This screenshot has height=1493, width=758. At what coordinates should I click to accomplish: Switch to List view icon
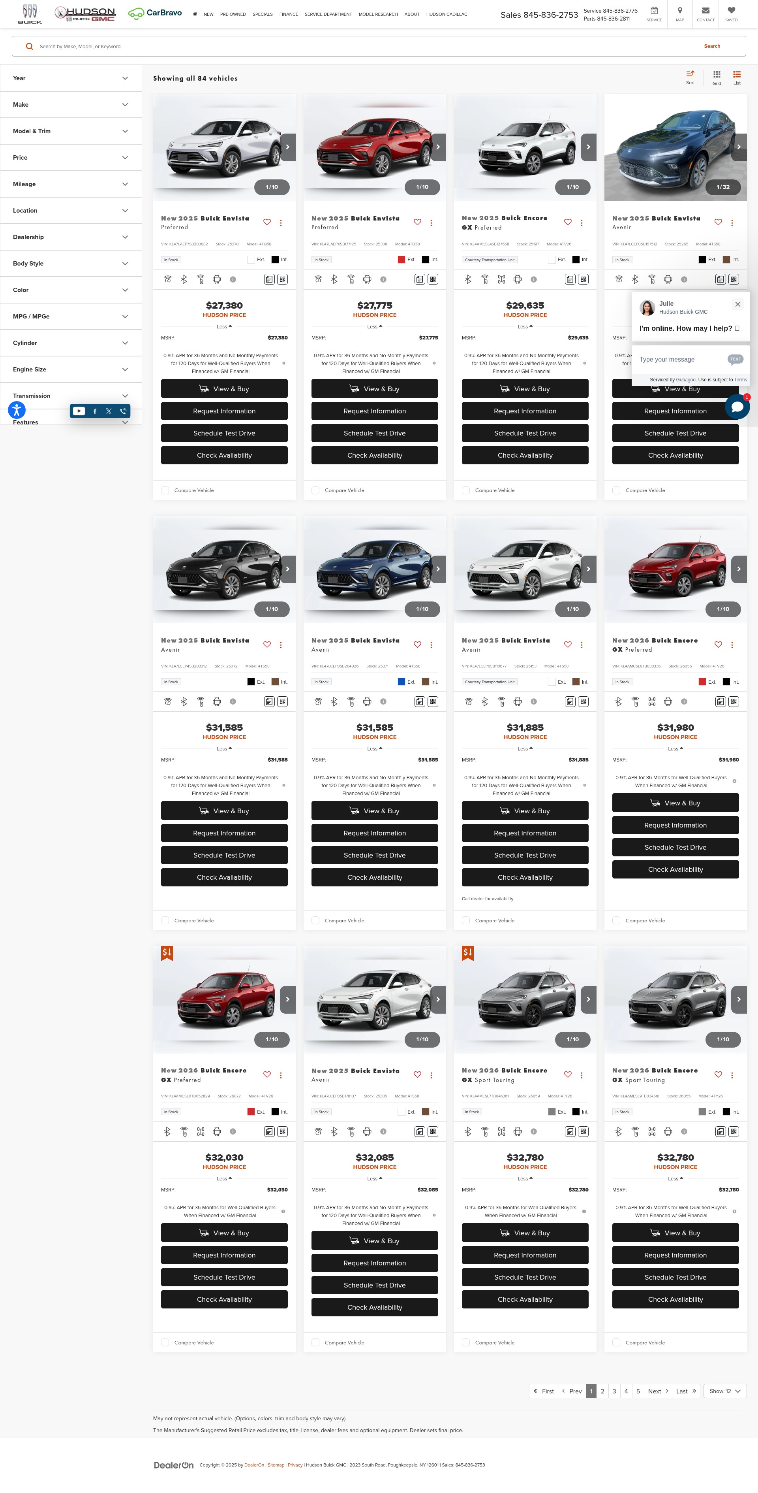[737, 78]
